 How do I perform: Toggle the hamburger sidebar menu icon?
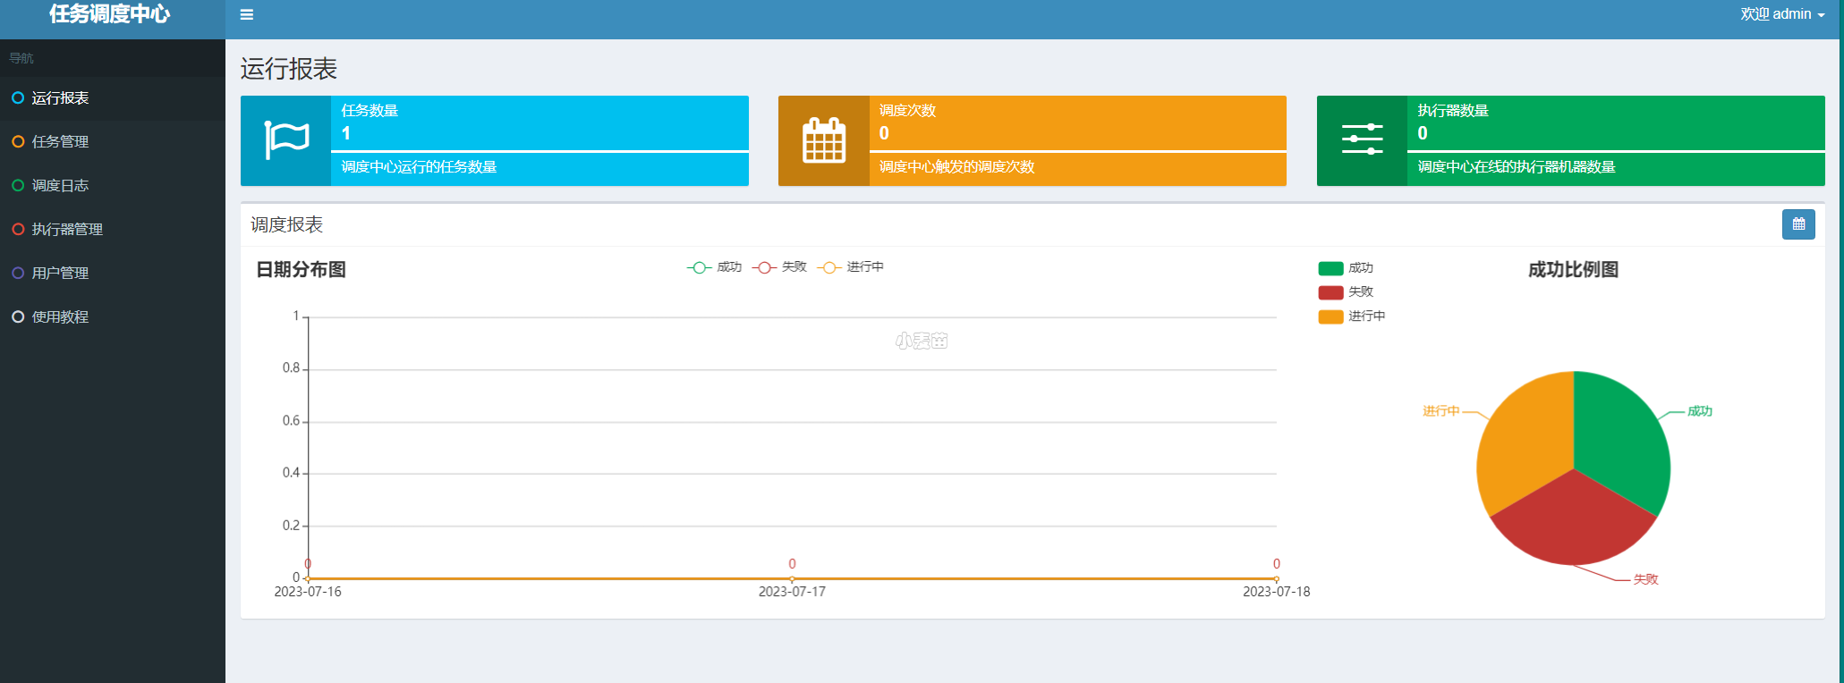click(x=247, y=14)
